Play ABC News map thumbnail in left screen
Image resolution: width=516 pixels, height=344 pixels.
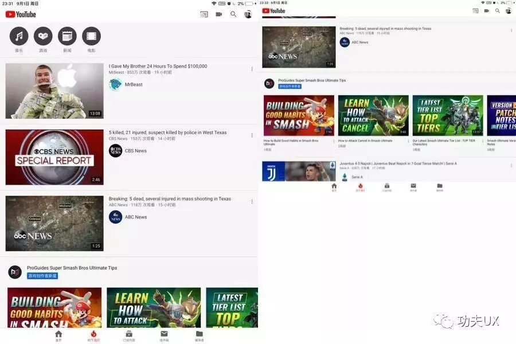click(x=54, y=224)
